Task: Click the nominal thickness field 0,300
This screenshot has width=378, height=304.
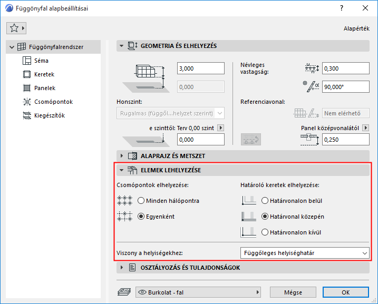Action: (346, 68)
